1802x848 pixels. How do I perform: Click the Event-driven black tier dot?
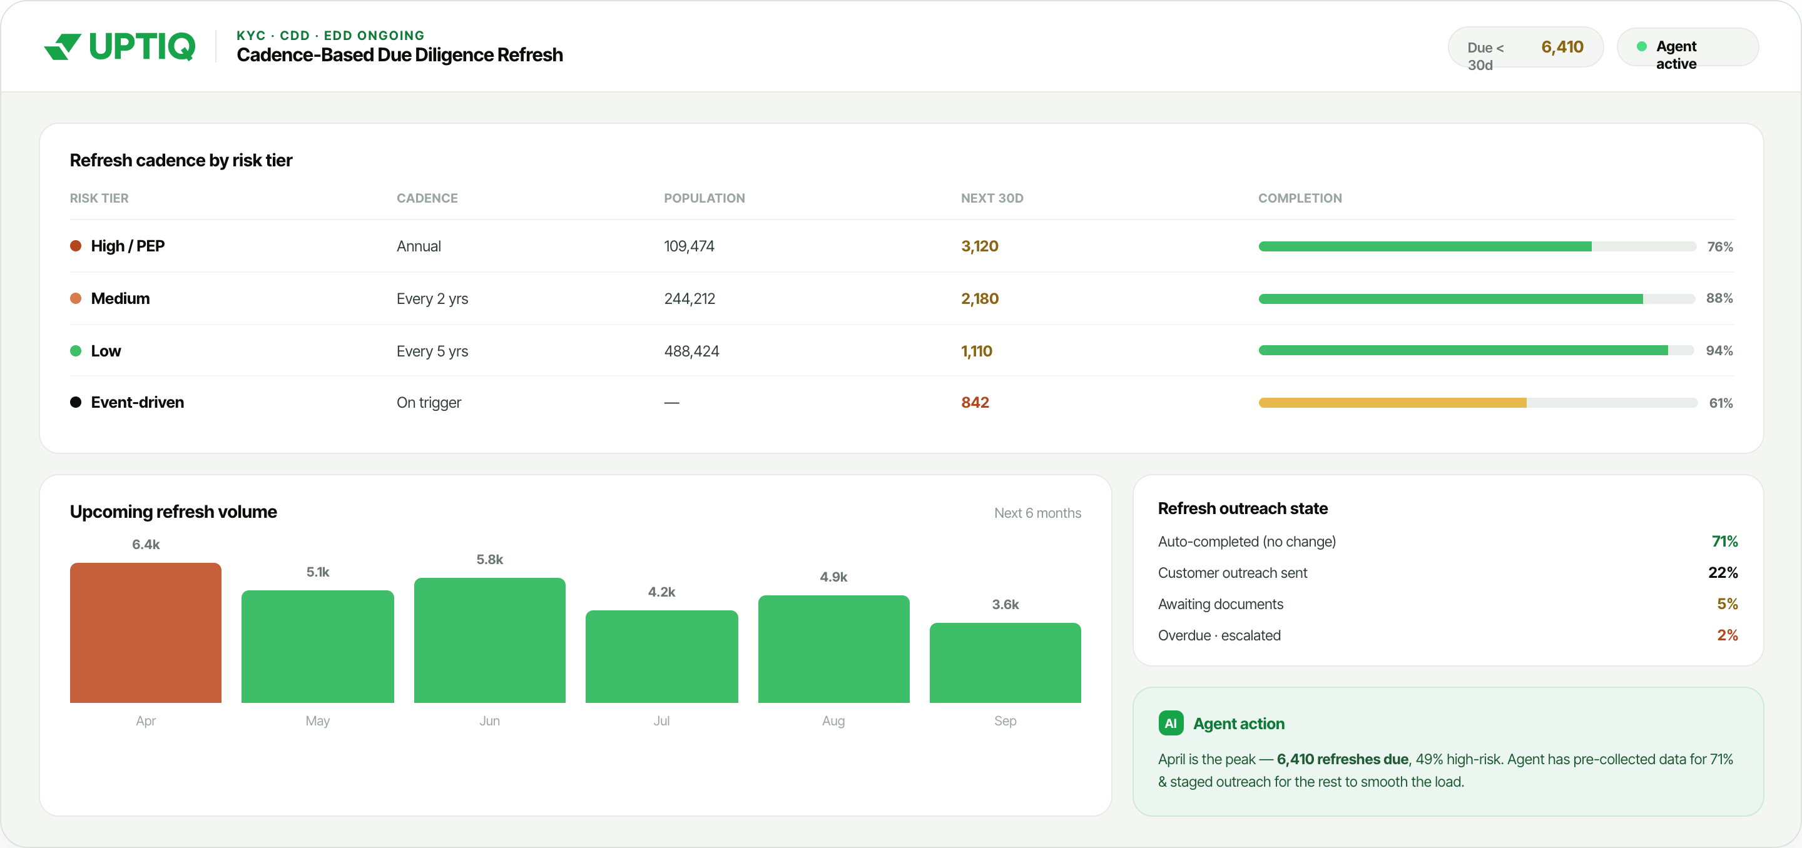click(76, 402)
